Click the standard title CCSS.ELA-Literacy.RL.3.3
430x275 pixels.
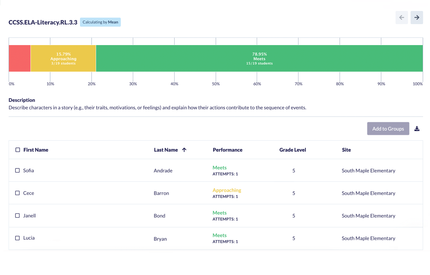click(x=43, y=22)
